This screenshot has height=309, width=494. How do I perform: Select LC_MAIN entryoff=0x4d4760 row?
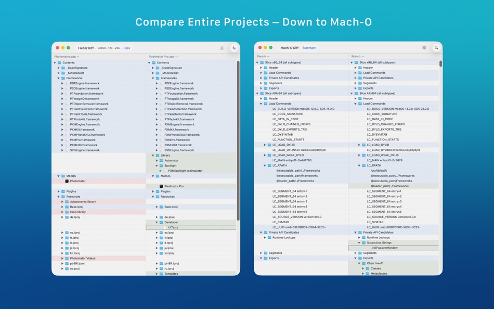tap(301, 160)
